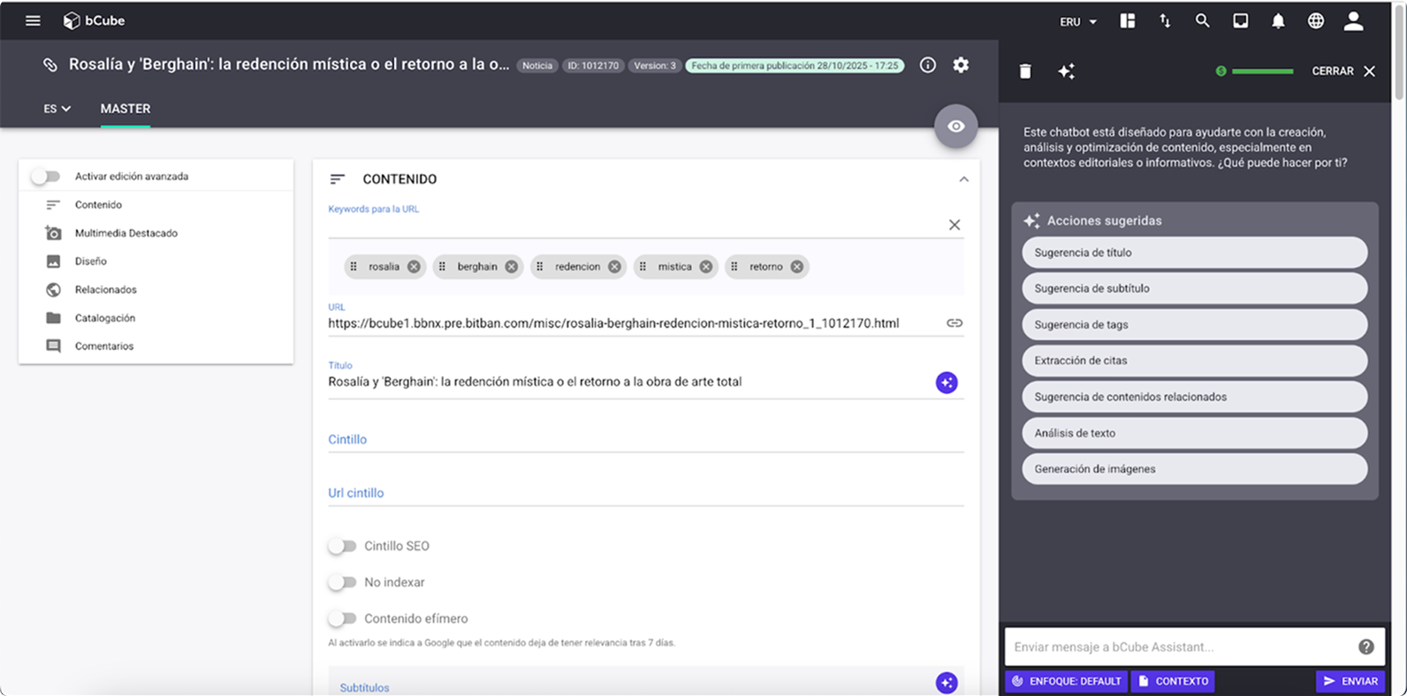Open the ERU dropdown
This screenshot has width=1407, height=696.
click(x=1078, y=21)
